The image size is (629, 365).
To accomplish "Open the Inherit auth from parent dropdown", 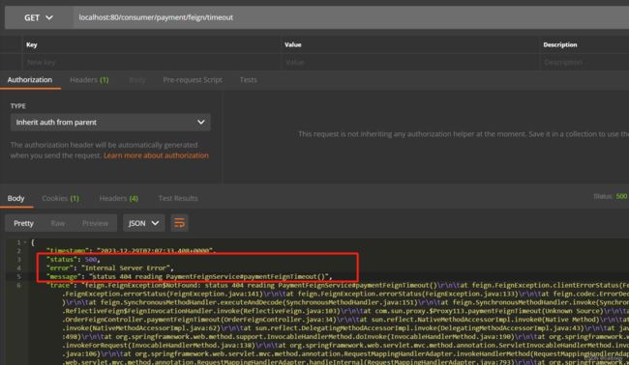I will pyautogui.click(x=110, y=122).
